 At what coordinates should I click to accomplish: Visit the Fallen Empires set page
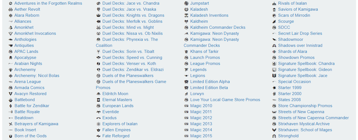(x=117, y=130)
